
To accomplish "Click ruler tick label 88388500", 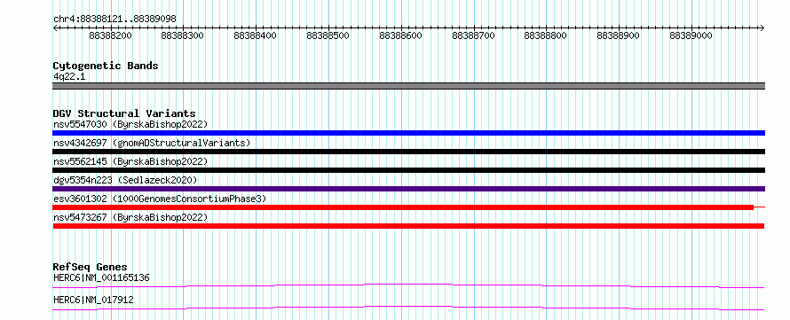I will coord(328,35).
